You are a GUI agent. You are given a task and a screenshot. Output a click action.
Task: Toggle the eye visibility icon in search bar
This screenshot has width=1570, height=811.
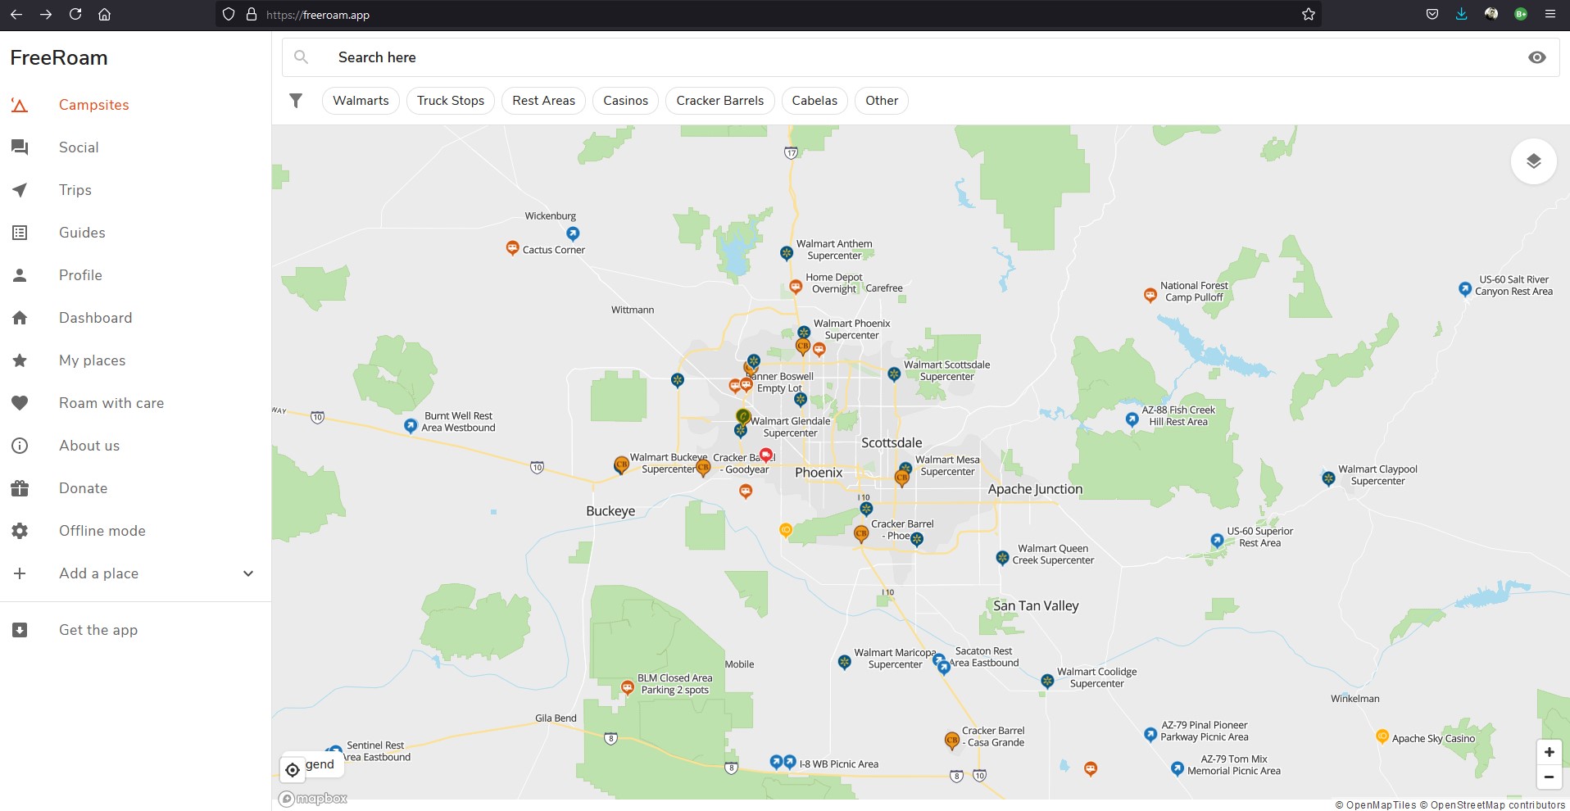tap(1537, 57)
